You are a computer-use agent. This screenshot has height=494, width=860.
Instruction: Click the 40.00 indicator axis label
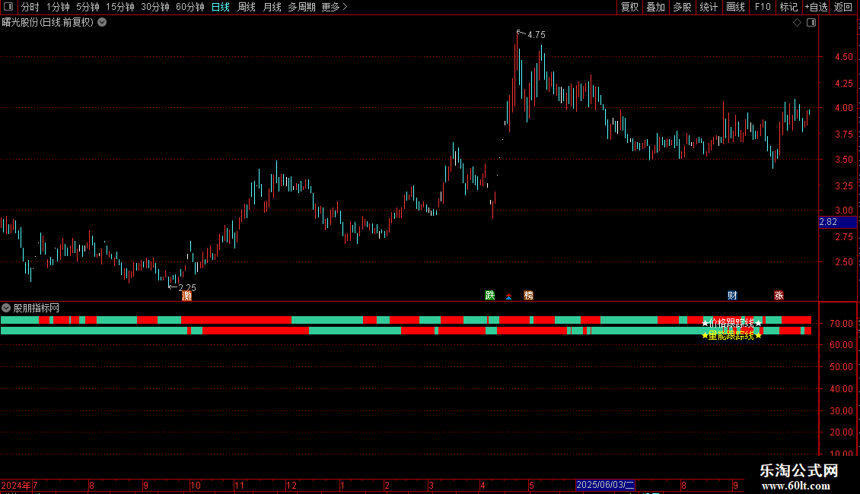coord(841,389)
